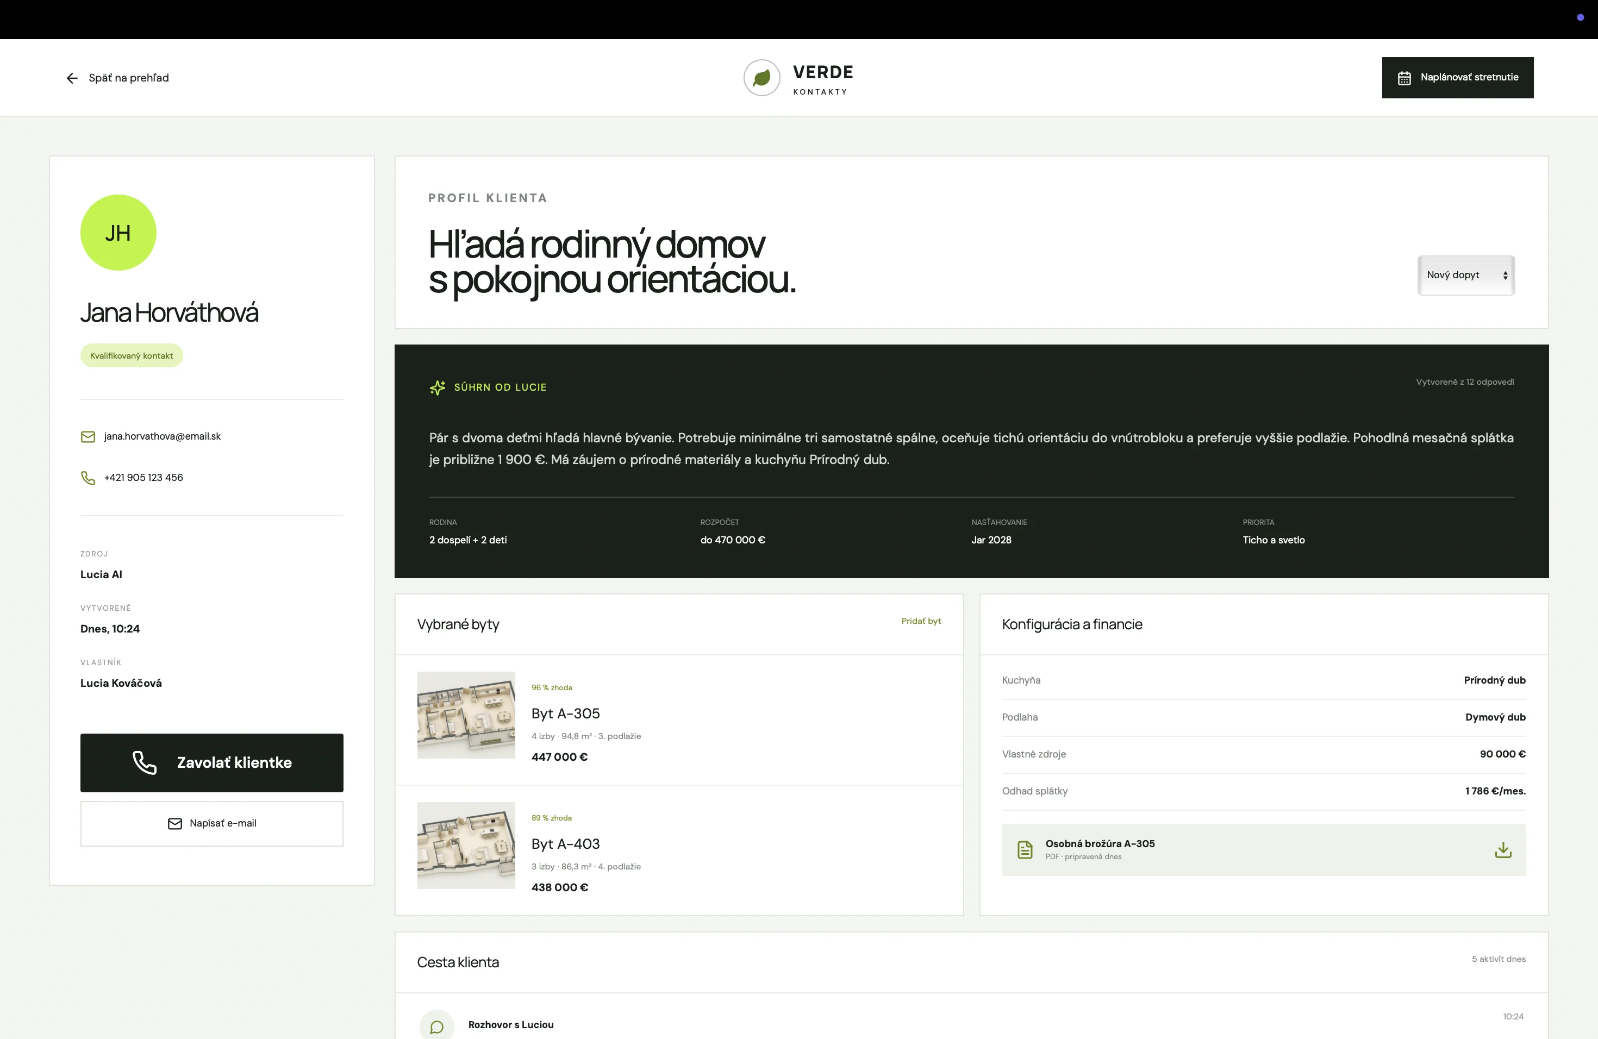
Task: Click the envelope icon beside the email address
Action: tap(88, 437)
